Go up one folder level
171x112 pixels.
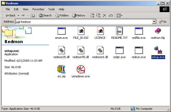(32, 16)
